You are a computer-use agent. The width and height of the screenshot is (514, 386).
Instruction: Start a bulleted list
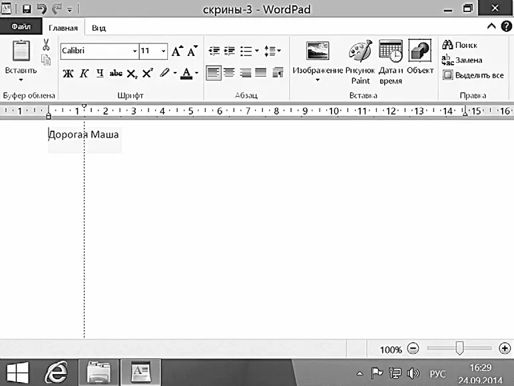pos(246,51)
